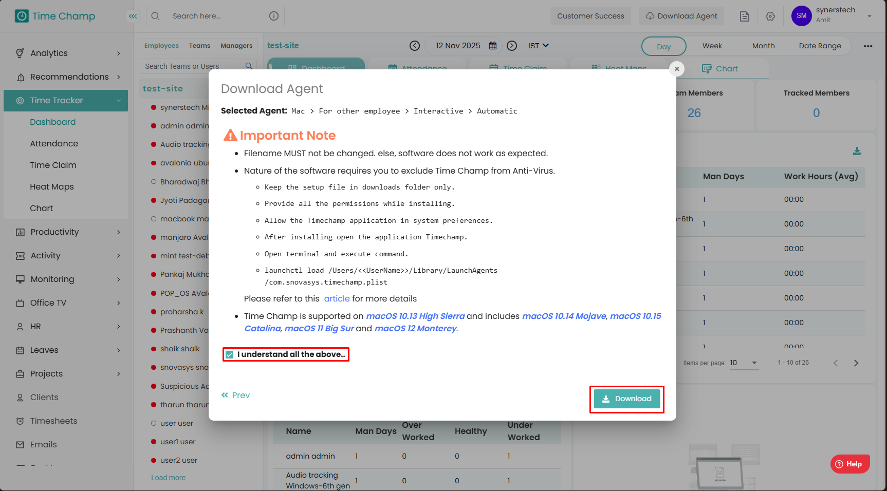Click the Leaves calendar icon

click(20, 350)
